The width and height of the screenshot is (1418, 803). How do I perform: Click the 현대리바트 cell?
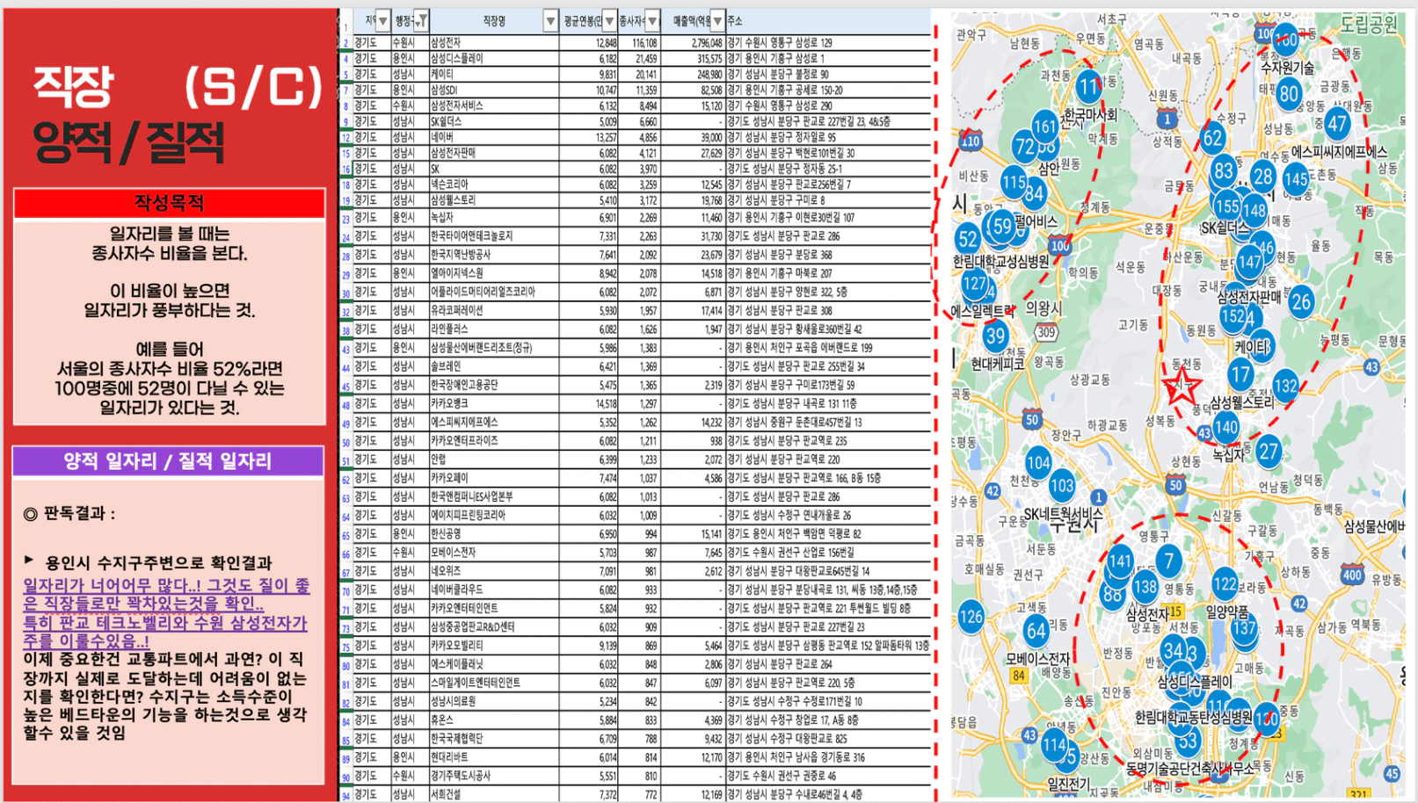point(494,757)
